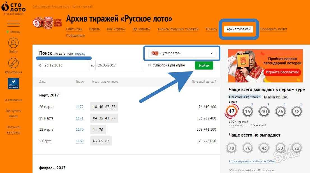The image size is (310, 173).
Task: Toggle the суперприз разыгран checkbox
Action: coord(149,65)
